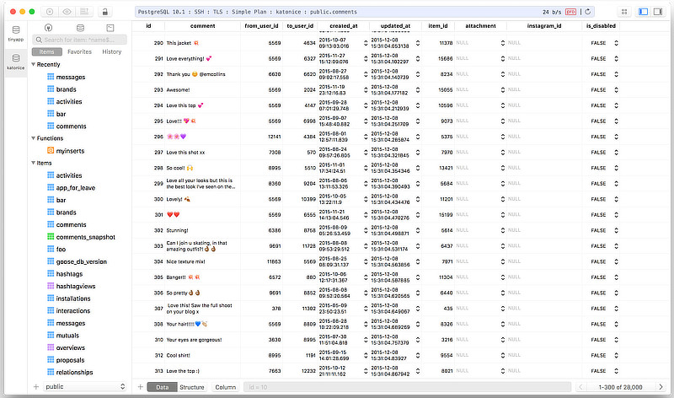This screenshot has height=398, width=674.
Task: Click the table icon beside goose_db_version
Action: tap(51, 261)
